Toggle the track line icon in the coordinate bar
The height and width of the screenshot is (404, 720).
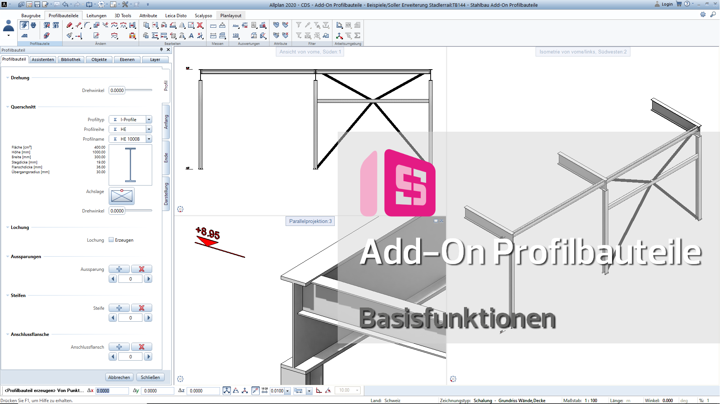click(x=256, y=391)
